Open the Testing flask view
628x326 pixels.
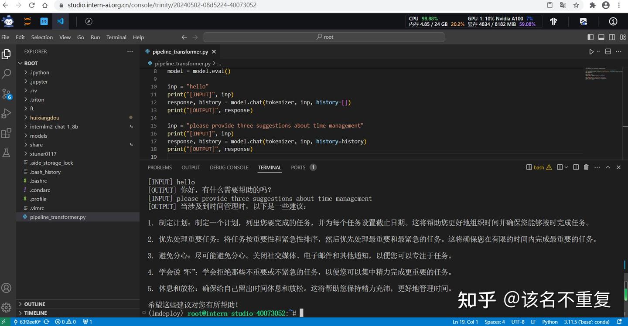pos(6,153)
